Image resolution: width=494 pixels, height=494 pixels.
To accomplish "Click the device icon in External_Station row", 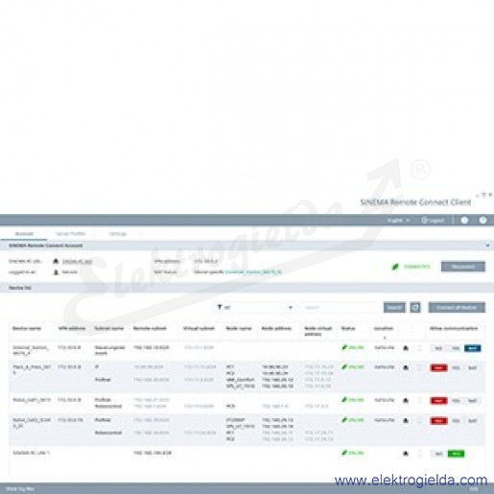I will pos(406,348).
